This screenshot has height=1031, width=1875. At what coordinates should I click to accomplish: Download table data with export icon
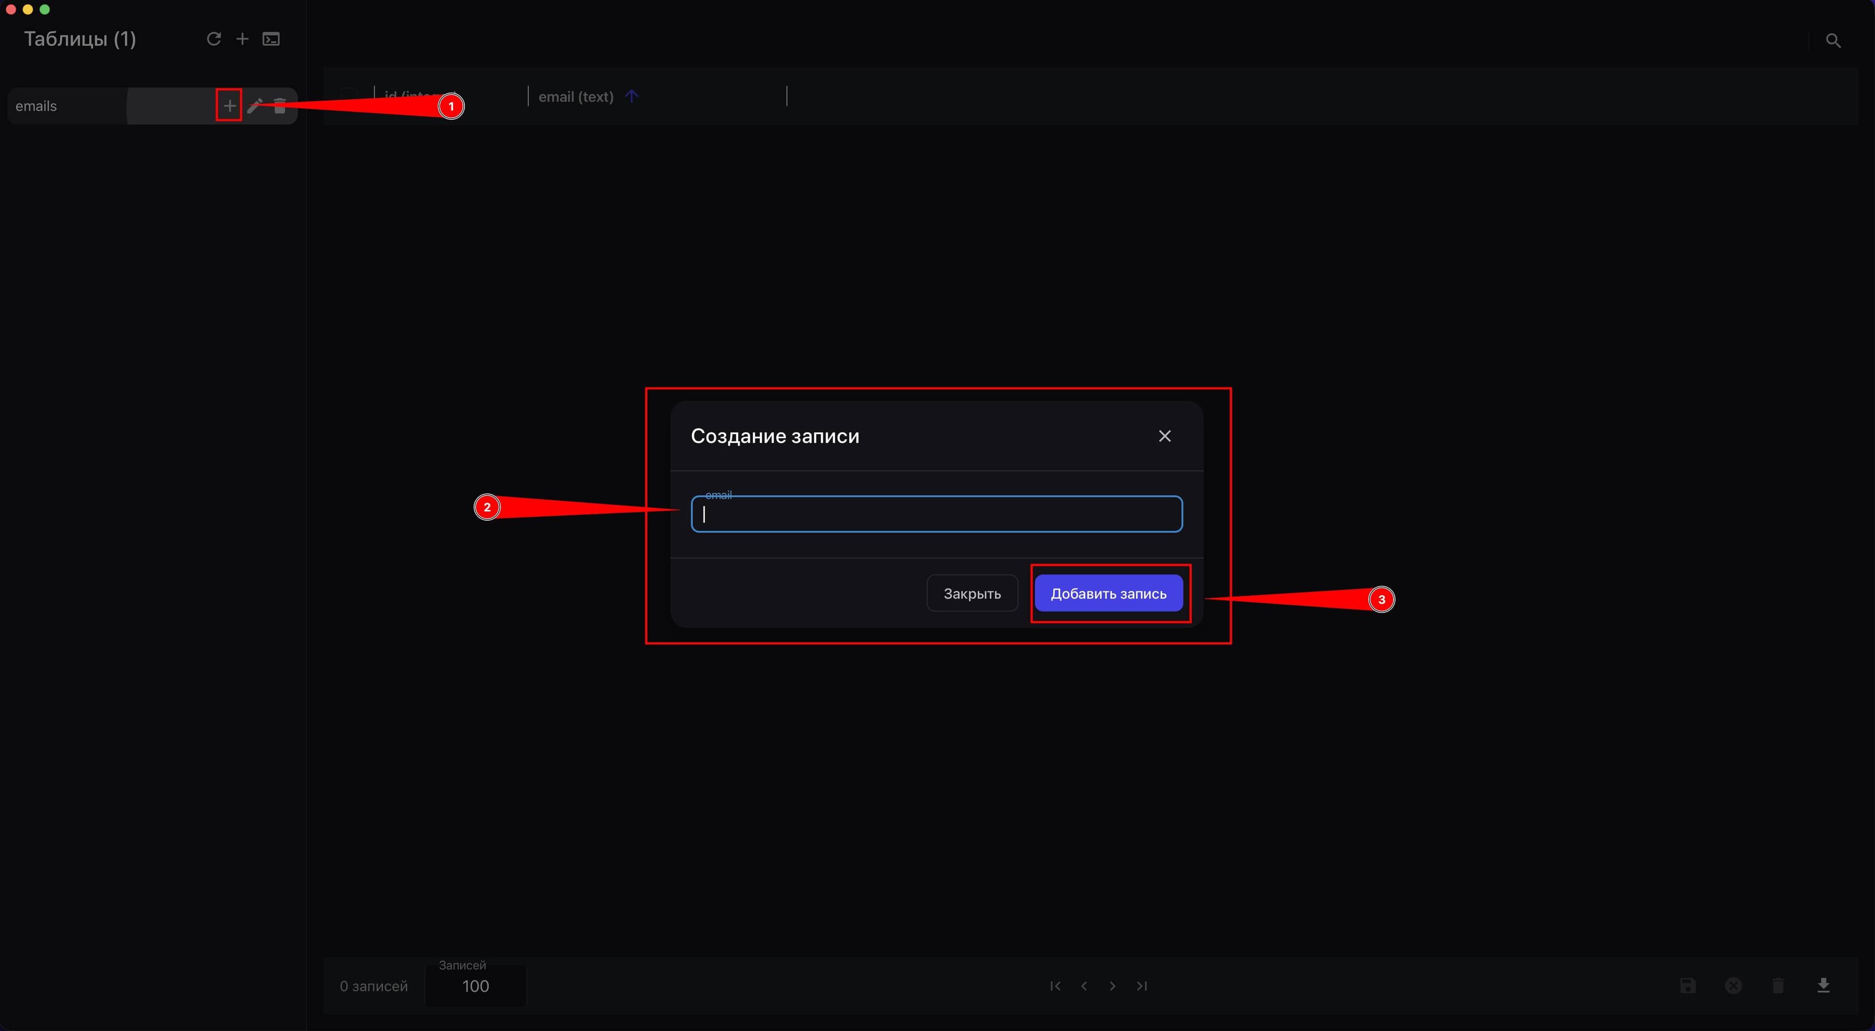click(1823, 986)
